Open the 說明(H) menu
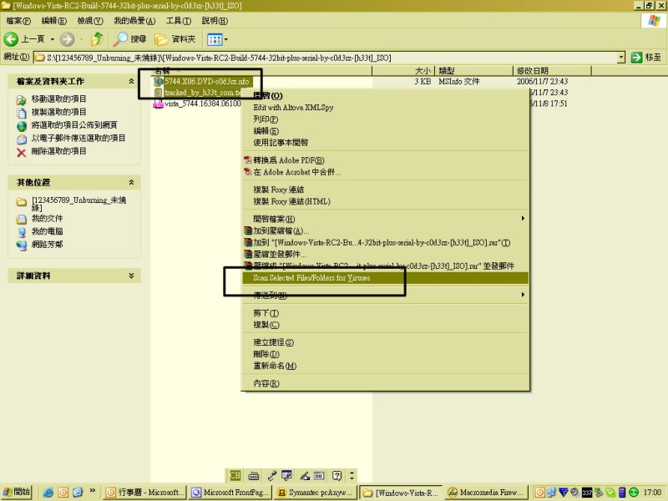 215,20
